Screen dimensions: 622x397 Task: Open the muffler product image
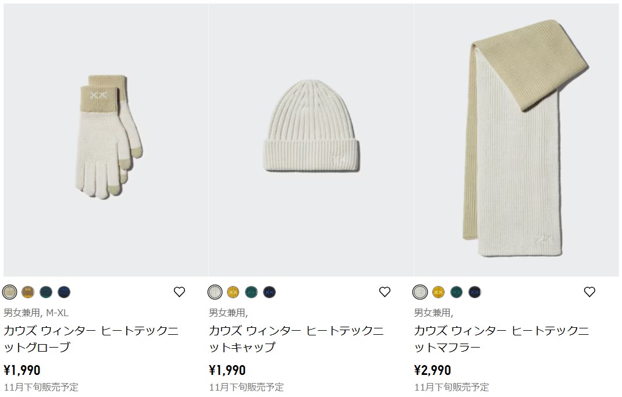tap(517, 140)
